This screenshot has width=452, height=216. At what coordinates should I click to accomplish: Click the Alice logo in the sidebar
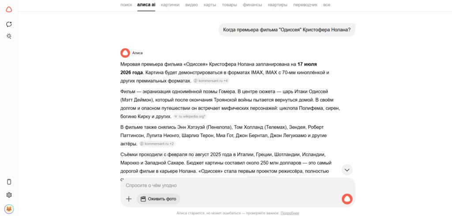[9, 9]
